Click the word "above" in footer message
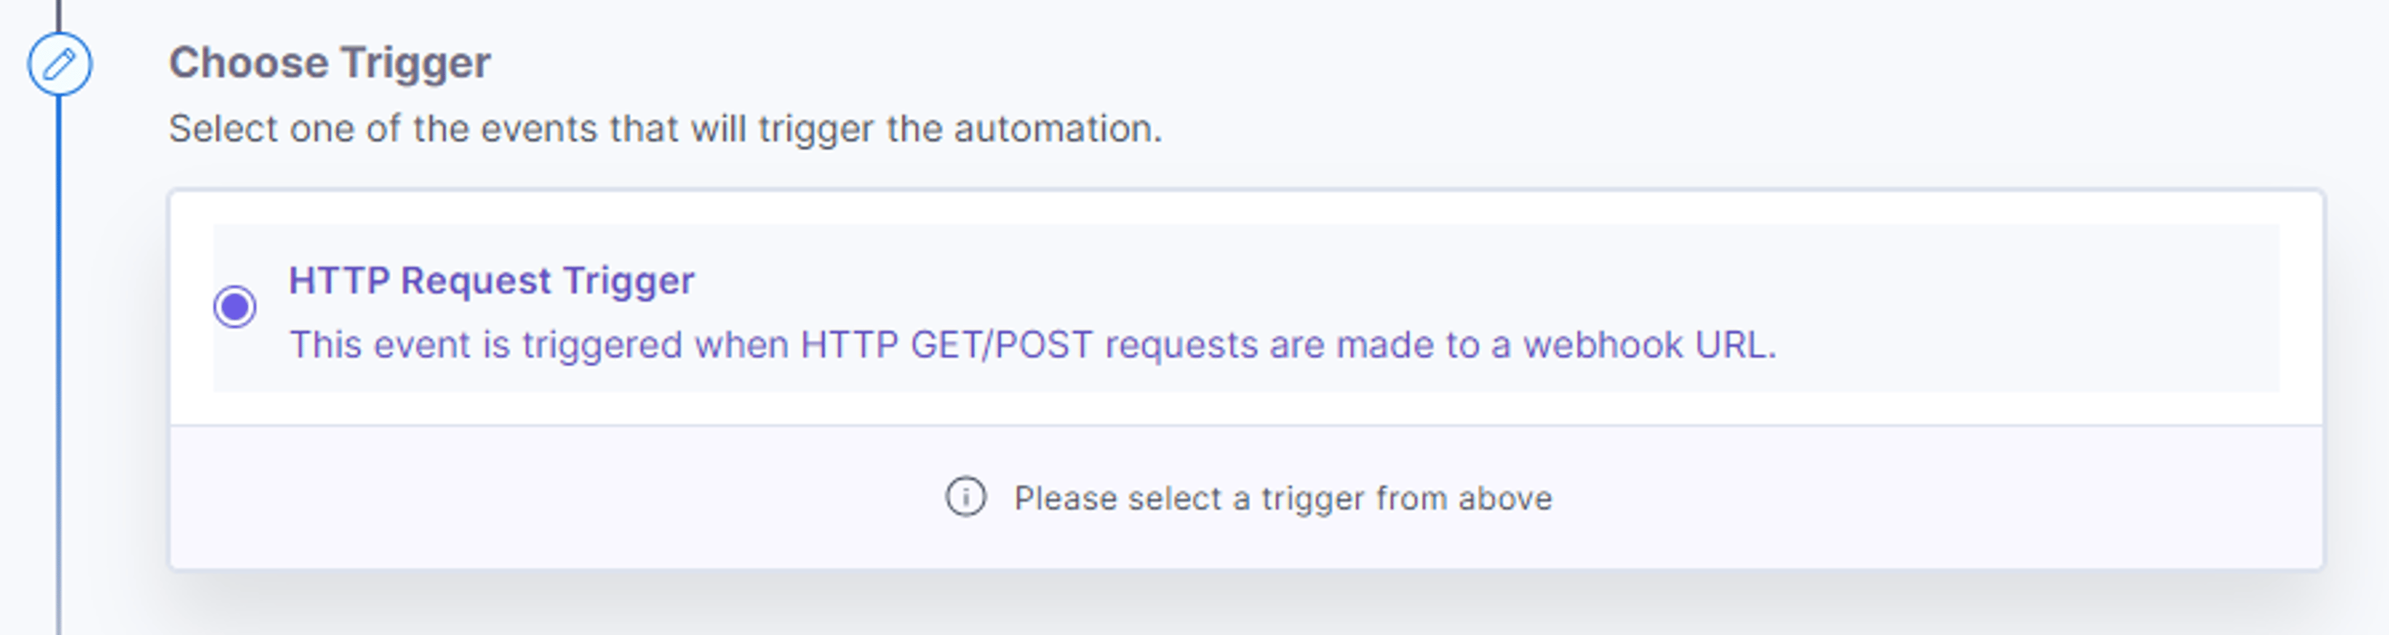The height and width of the screenshot is (635, 2389). (1505, 499)
